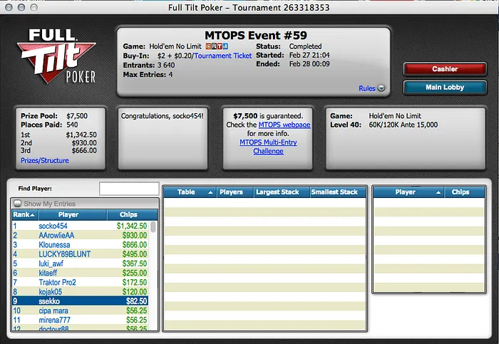The image size is (499, 344).
Task: Go to the Main Lobby
Action: click(445, 88)
